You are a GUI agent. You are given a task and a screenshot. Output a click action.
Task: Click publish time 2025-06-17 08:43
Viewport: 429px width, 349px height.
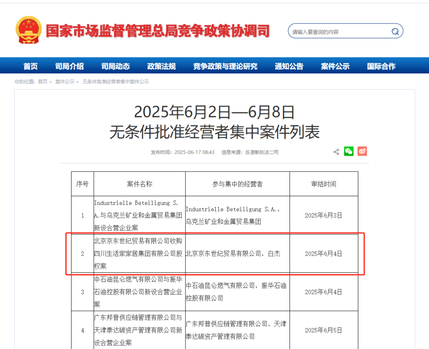tap(195, 152)
